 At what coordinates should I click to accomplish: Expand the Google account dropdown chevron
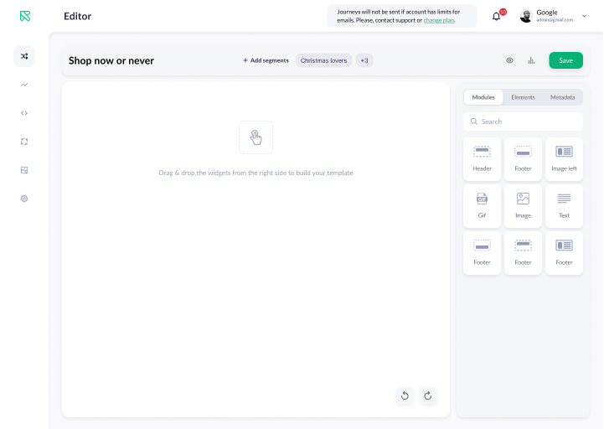click(584, 16)
